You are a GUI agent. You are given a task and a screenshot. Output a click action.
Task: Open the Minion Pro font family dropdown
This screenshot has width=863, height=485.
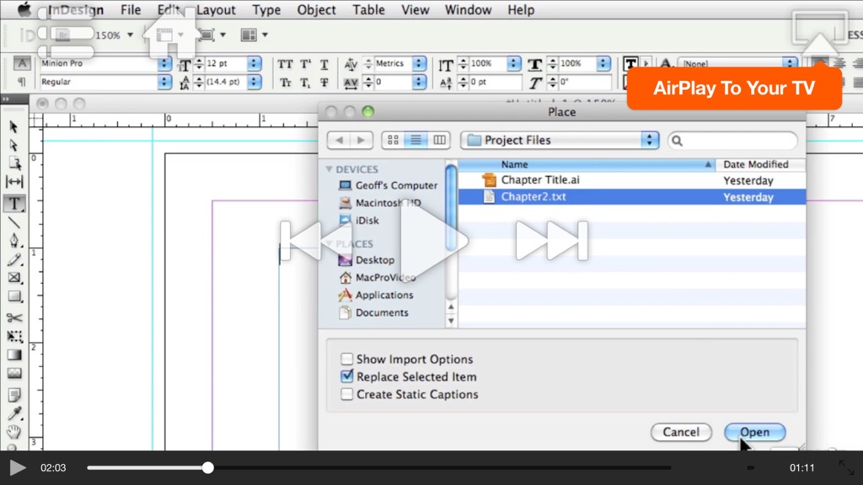tap(164, 64)
